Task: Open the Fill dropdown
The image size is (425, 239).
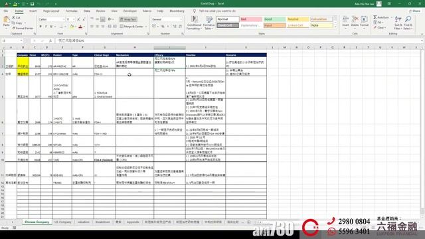Action: [x=379, y=23]
